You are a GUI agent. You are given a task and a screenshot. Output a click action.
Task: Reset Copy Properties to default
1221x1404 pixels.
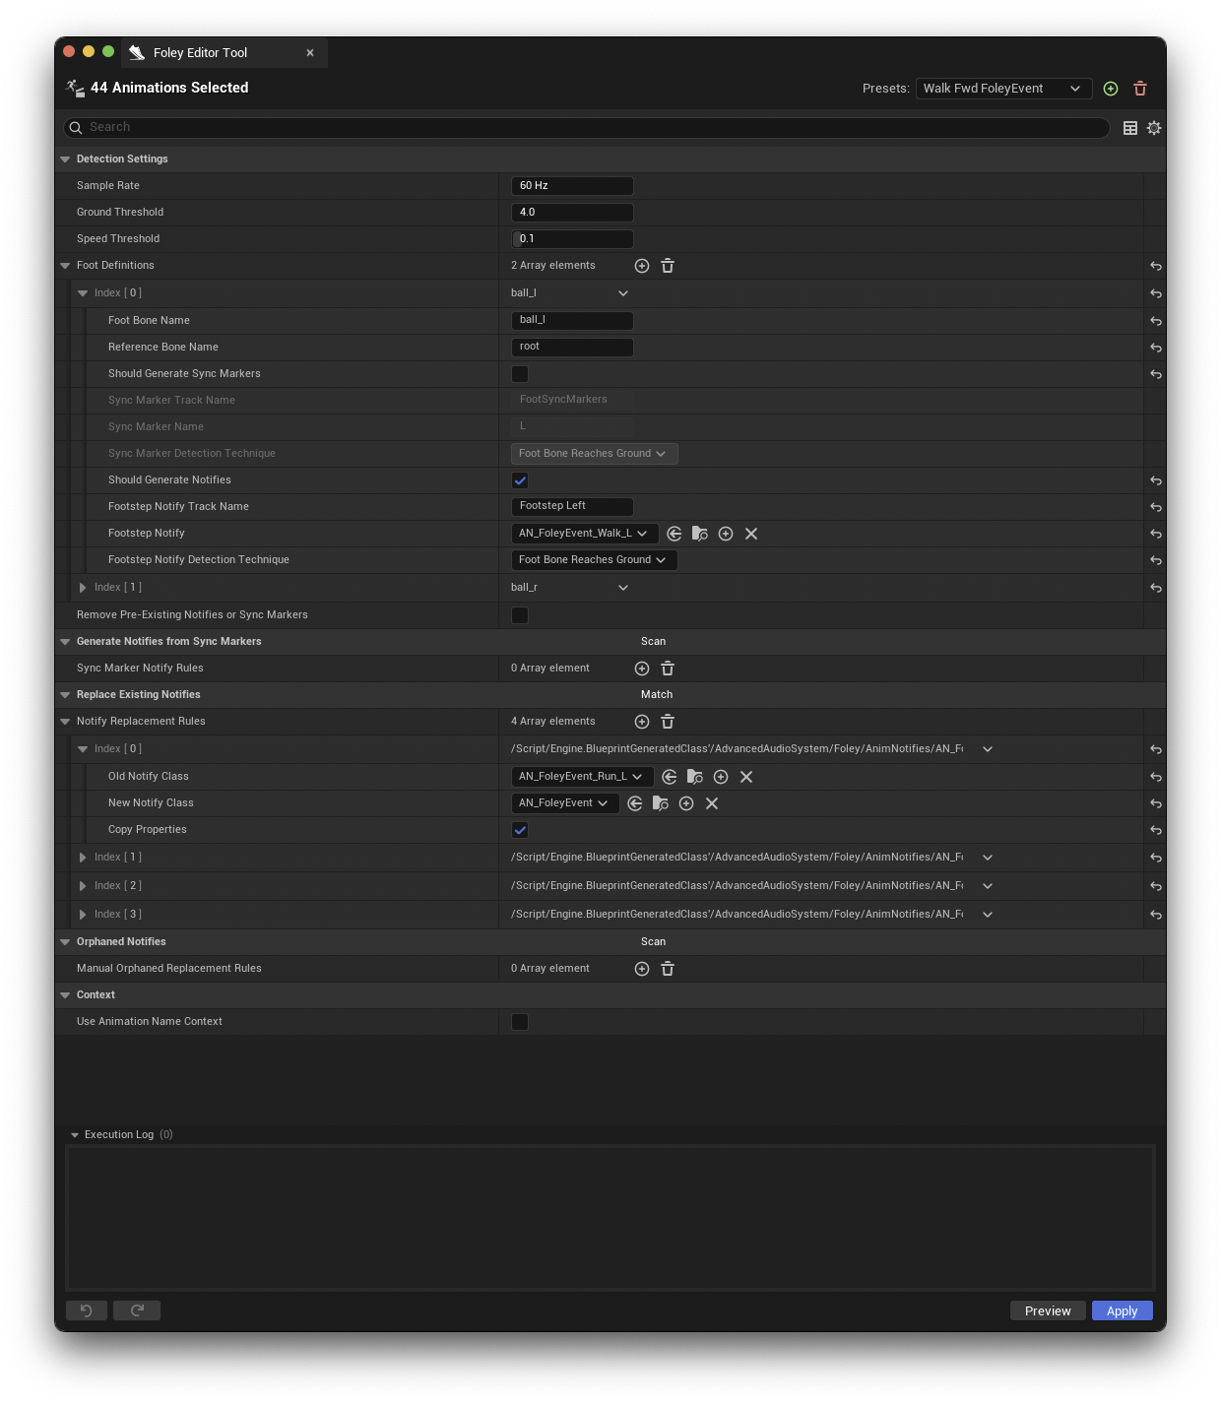click(x=1156, y=830)
